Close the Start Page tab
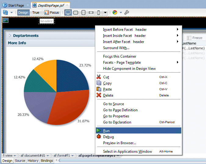The image size is (206, 164). point(28,5)
